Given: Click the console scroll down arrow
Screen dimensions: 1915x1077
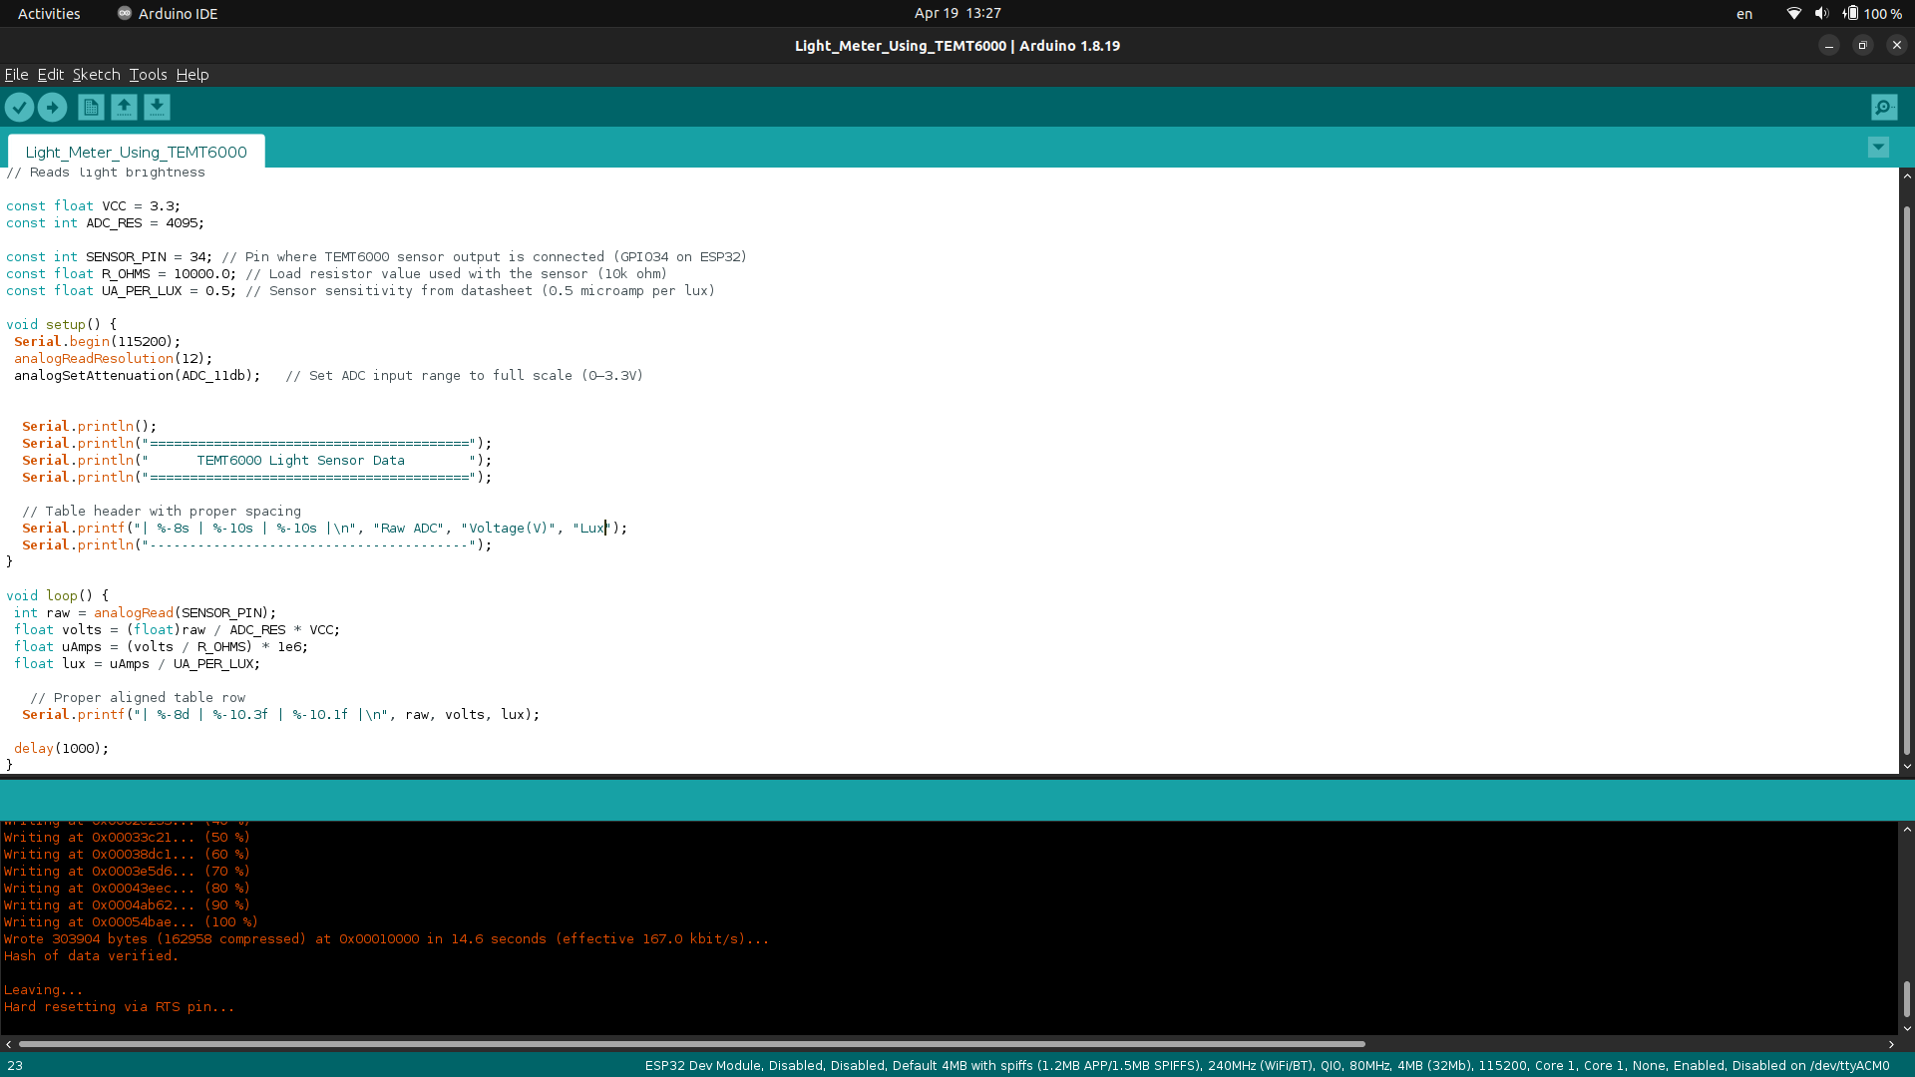Looking at the screenshot, I should pos(1906,1028).
